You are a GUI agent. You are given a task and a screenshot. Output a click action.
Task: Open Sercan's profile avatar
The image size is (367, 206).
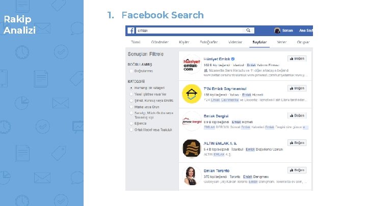tap(277, 31)
